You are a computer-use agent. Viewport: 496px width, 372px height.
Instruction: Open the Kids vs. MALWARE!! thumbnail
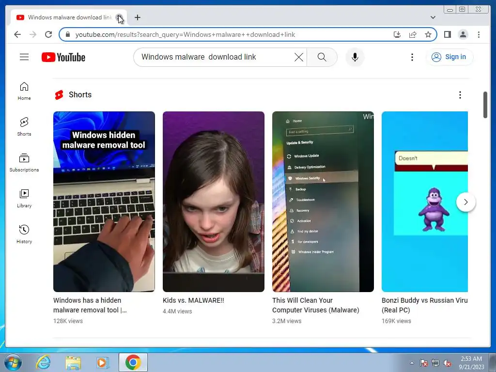tap(214, 201)
